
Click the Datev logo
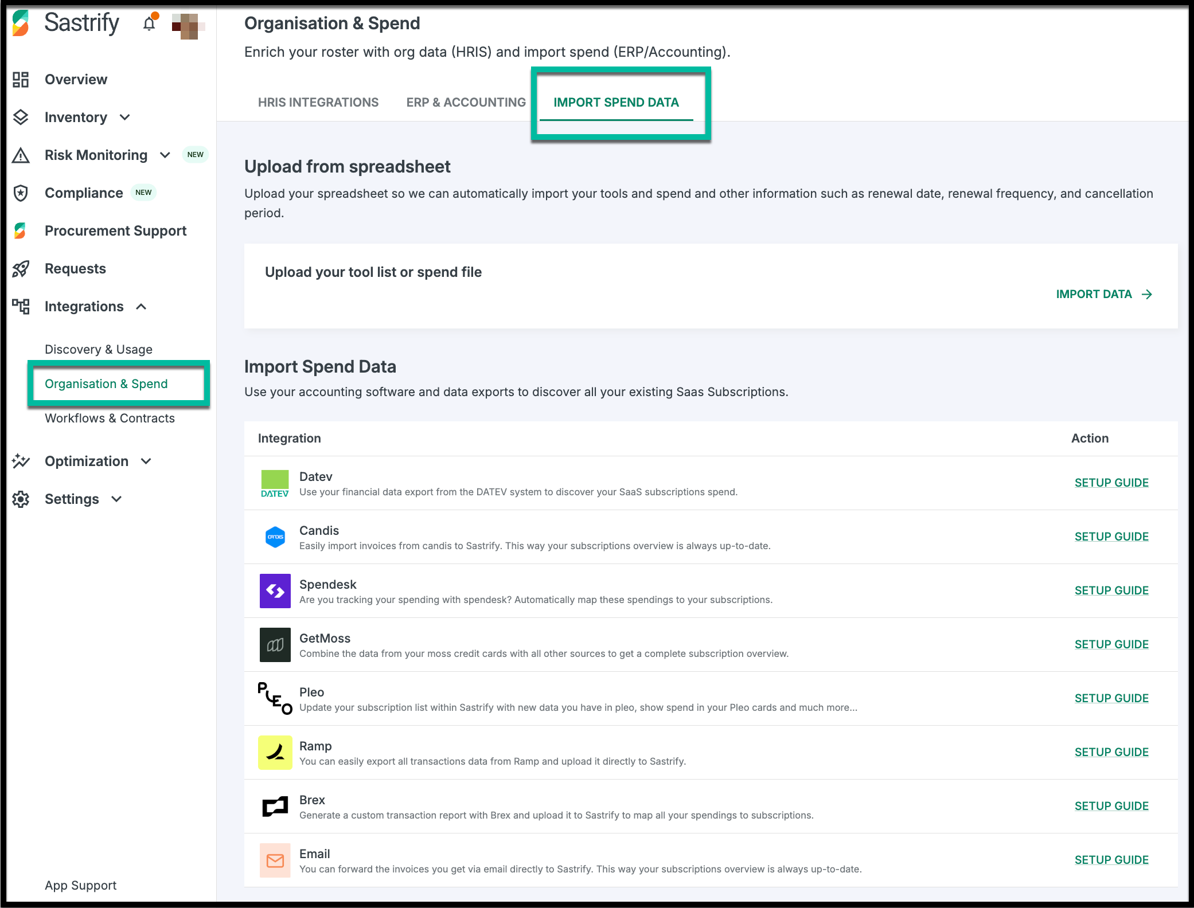(x=275, y=483)
